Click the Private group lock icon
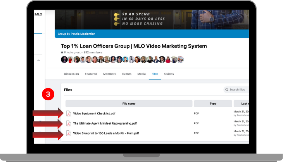This screenshot has width=283, height=162. 62,52
